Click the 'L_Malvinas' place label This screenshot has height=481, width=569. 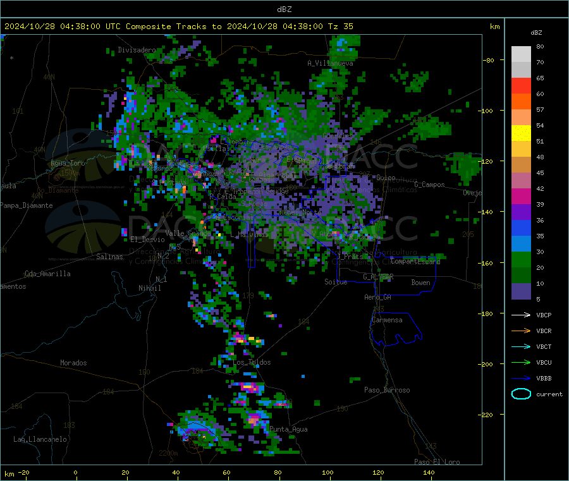tap(249, 234)
